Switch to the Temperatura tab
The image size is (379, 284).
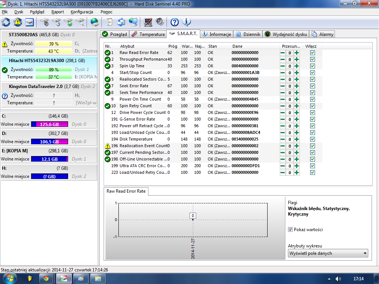point(148,34)
